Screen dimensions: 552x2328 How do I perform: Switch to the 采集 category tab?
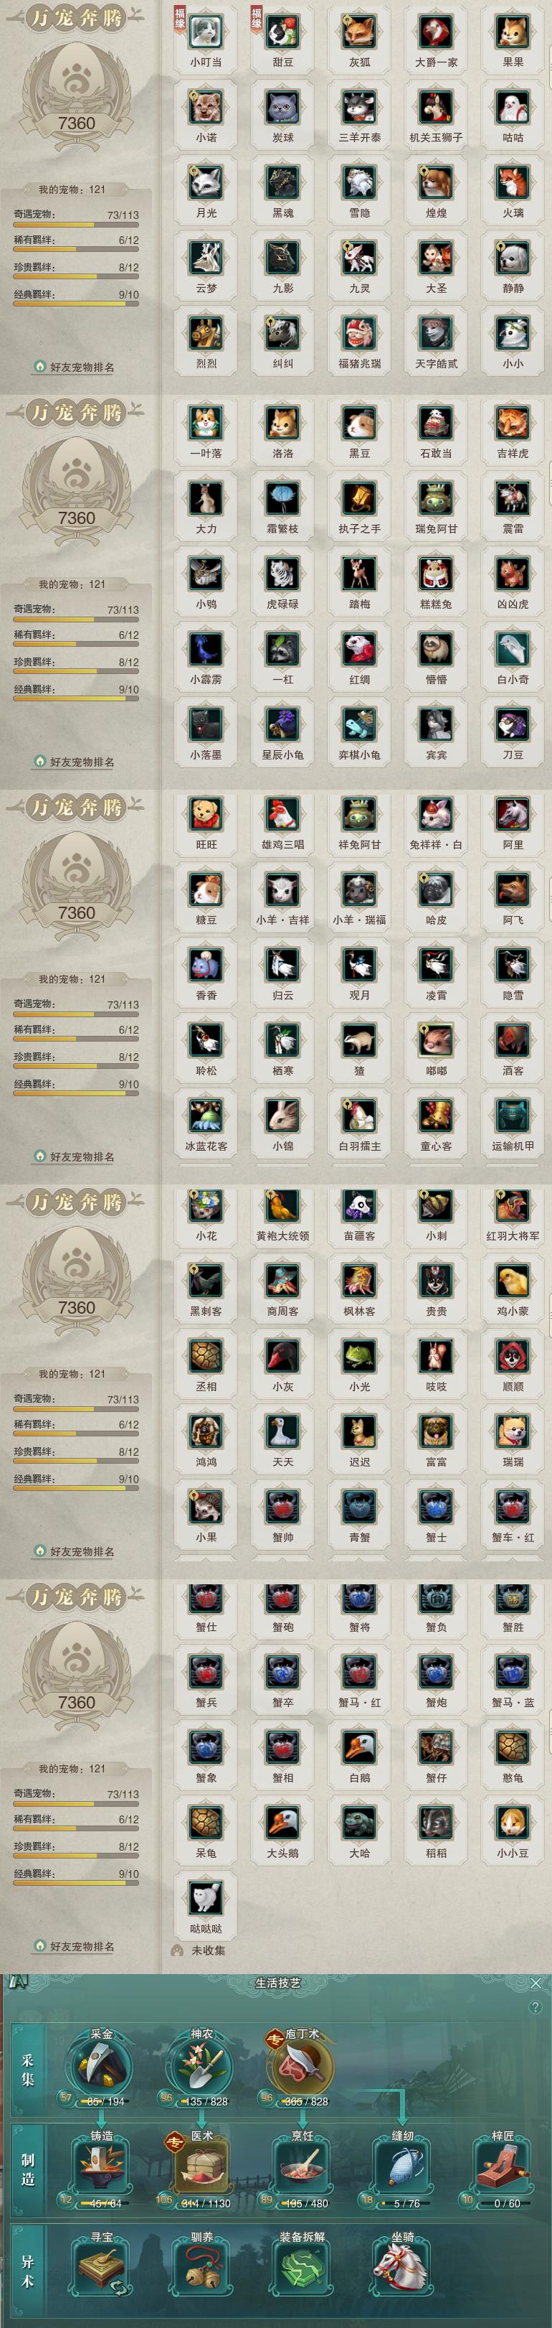point(28,2069)
